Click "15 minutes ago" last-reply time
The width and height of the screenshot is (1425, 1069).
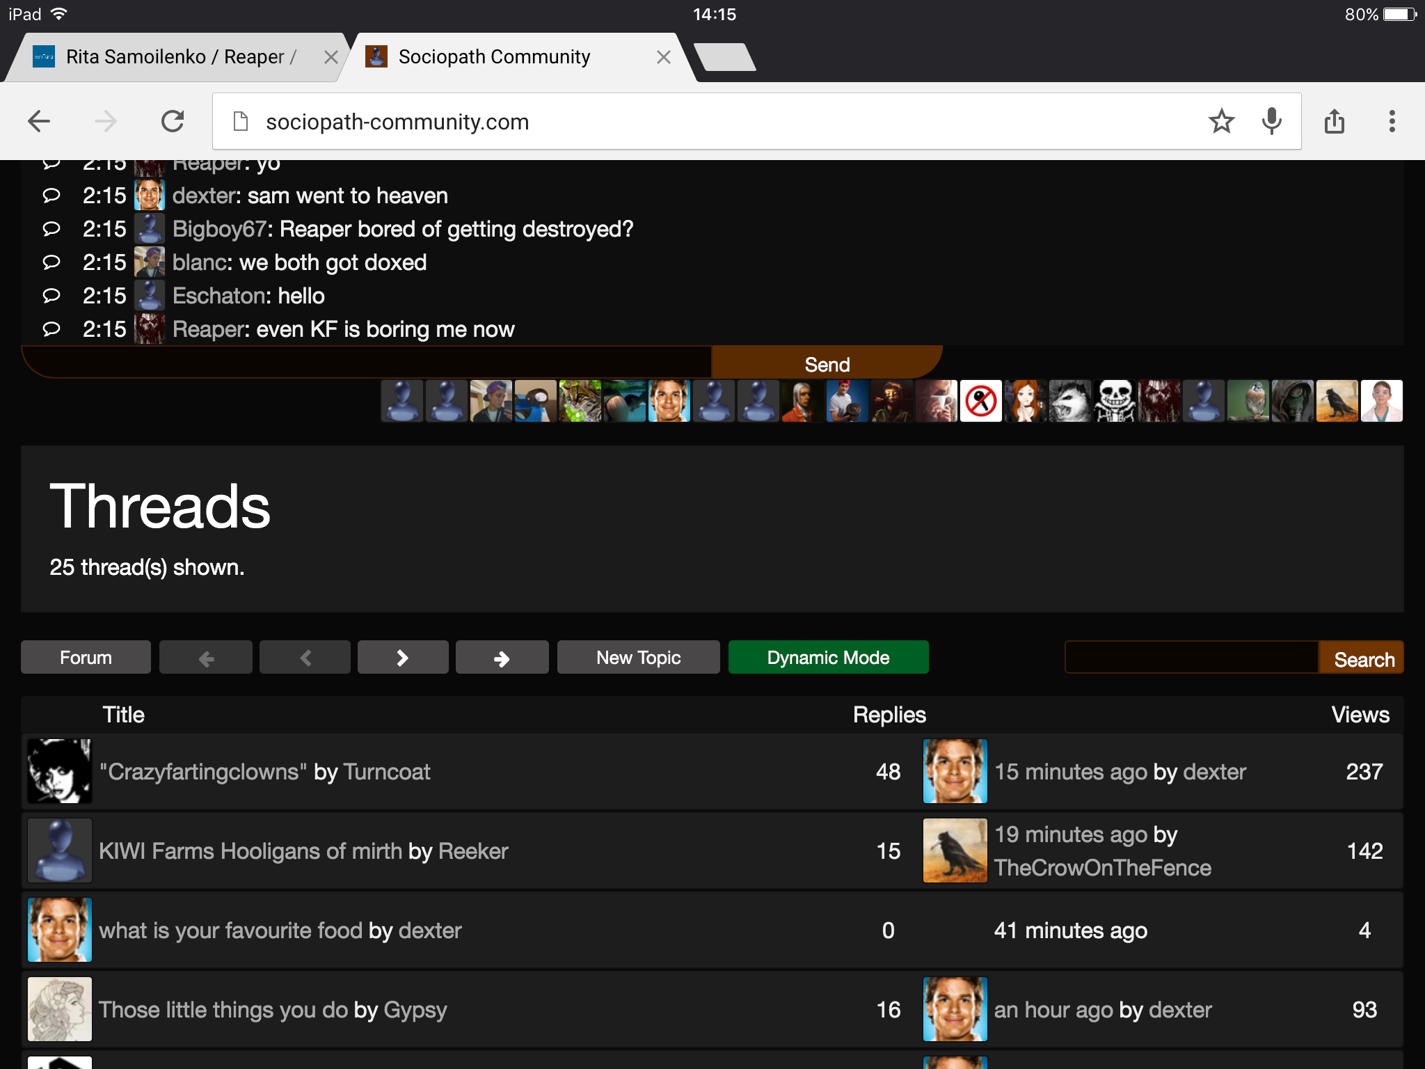click(x=1071, y=772)
